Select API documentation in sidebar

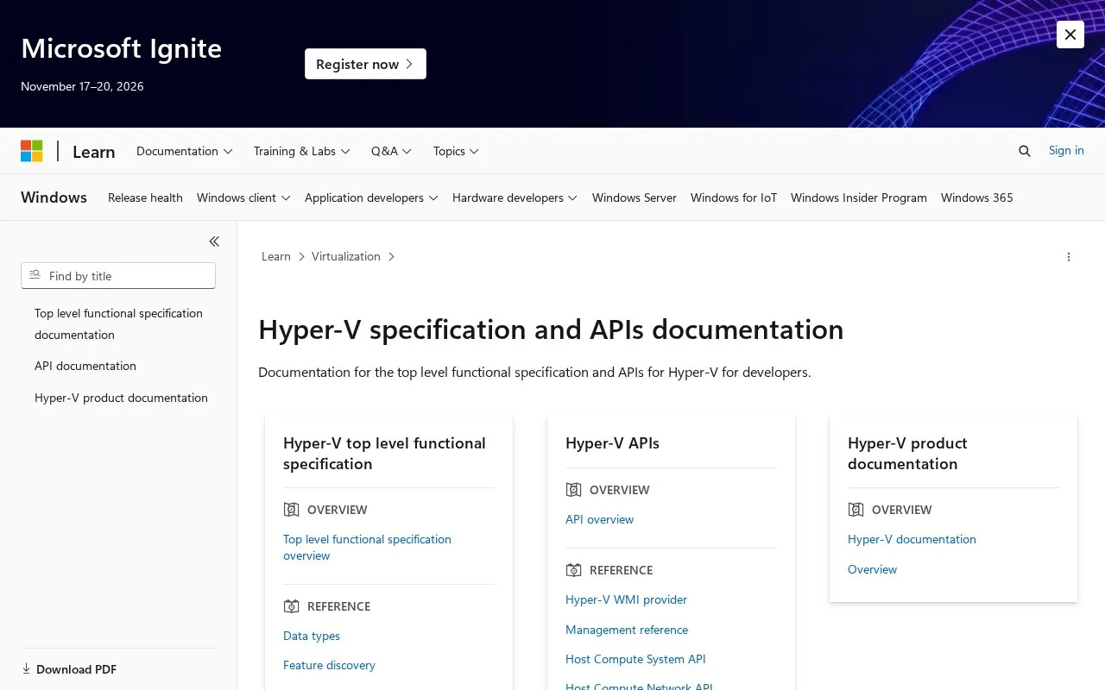tap(85, 366)
